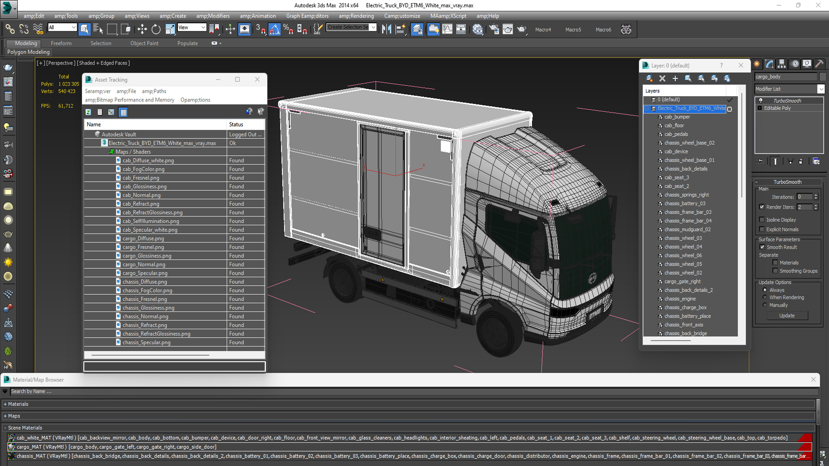
Task: Click the Mirror tool icon
Action: (x=386, y=29)
